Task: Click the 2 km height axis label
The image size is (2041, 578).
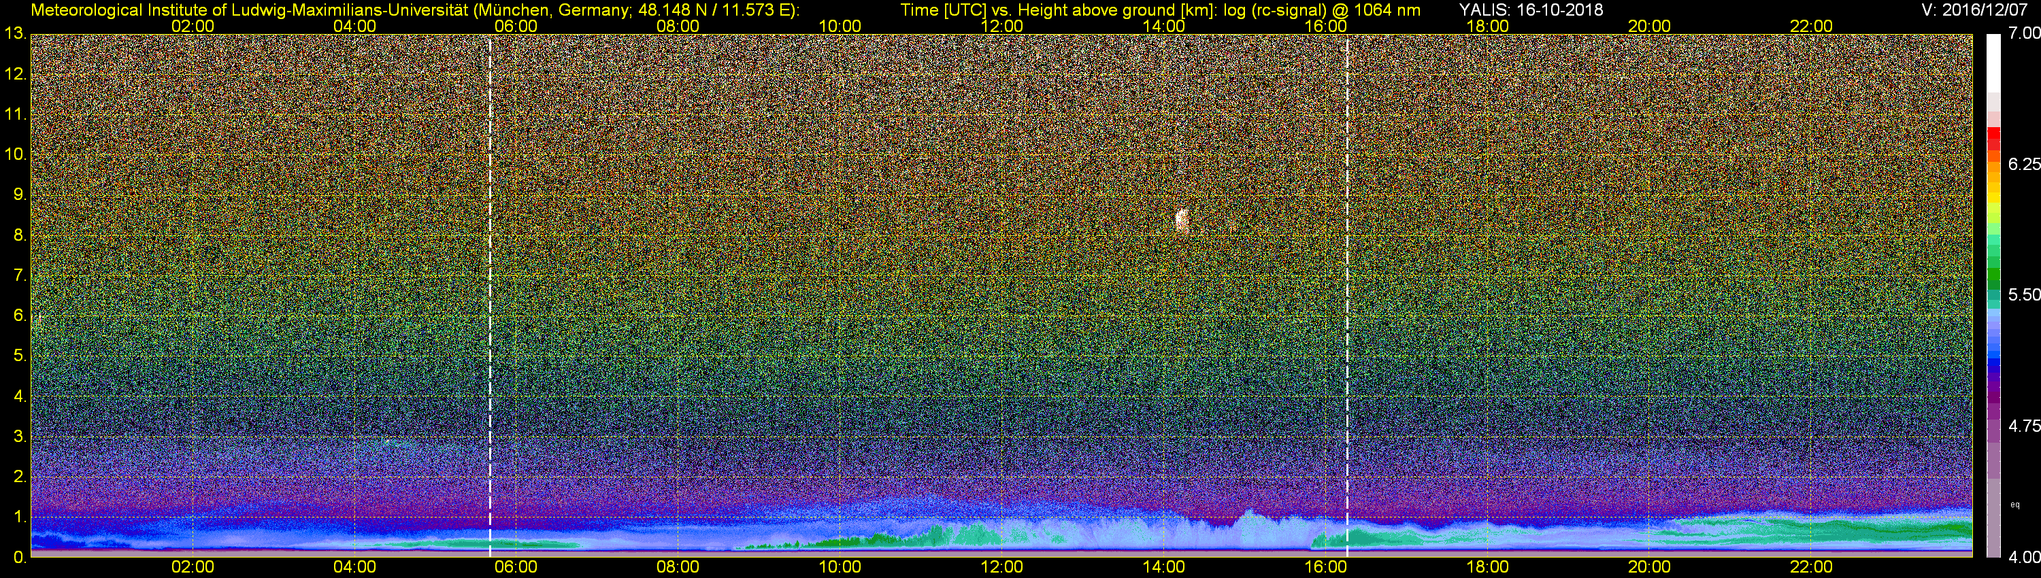Action: tap(20, 477)
